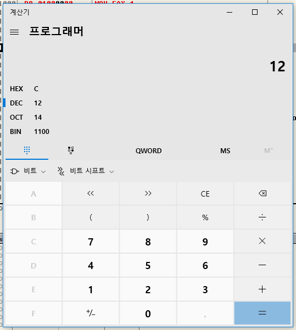Change the QWORD data size
296x330 pixels.
149,150
